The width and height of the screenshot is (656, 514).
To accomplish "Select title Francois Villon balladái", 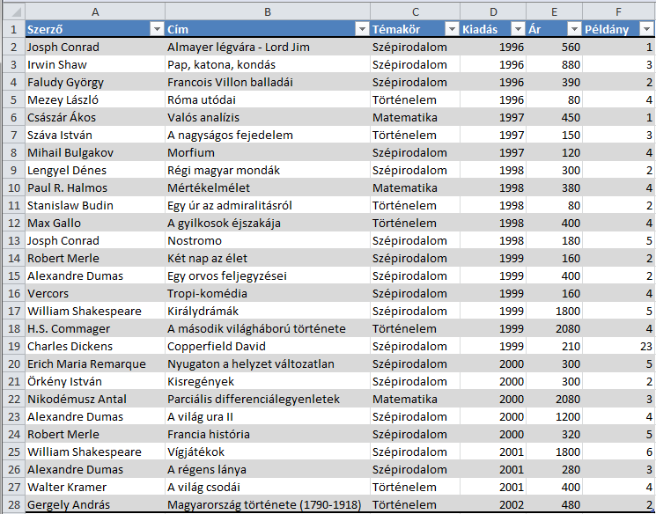I will click(x=268, y=83).
